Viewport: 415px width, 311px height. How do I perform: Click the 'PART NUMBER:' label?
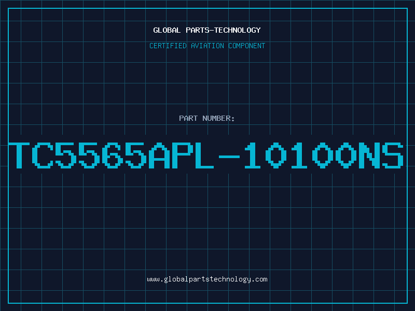[206, 118]
